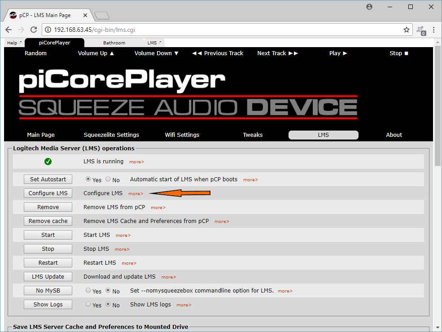Open the external LMS link tab at top
The height and width of the screenshot is (332, 442).
click(x=154, y=43)
